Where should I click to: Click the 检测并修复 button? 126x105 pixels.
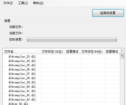tap(108, 13)
